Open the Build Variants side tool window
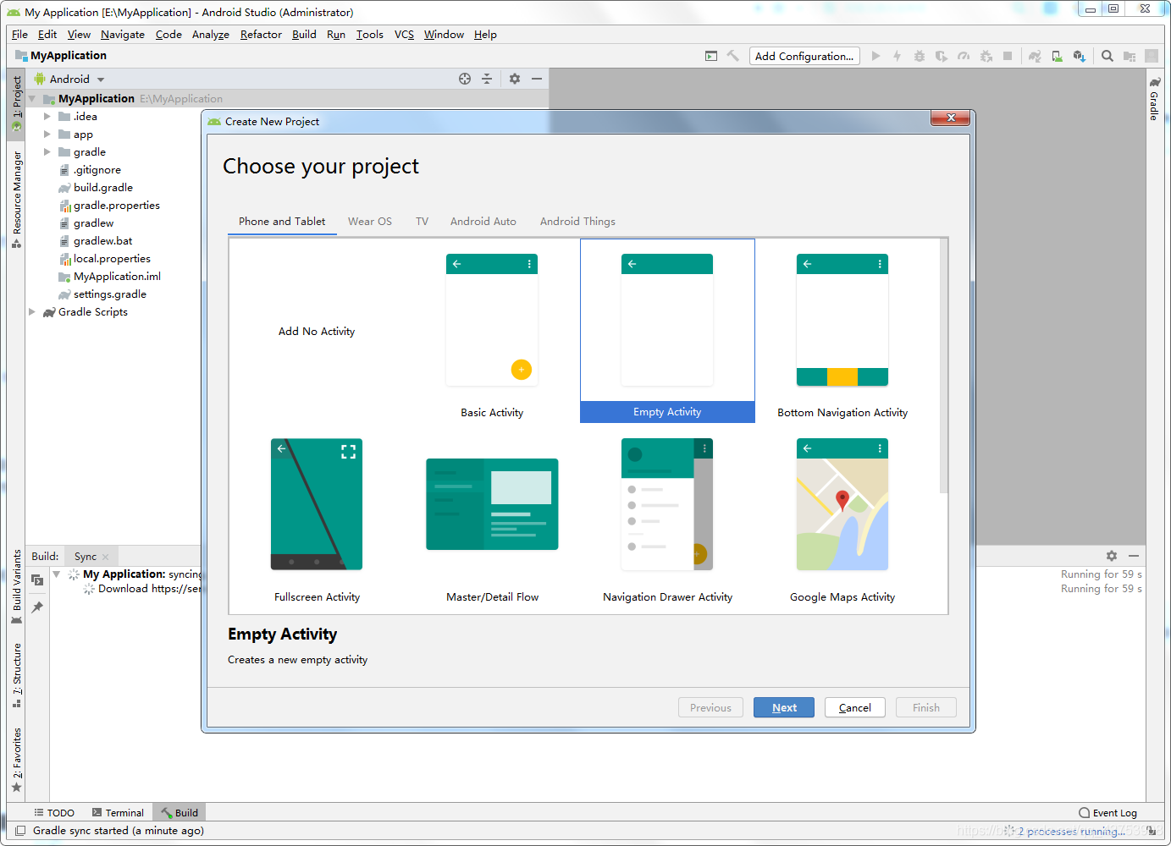The width and height of the screenshot is (1171, 846). [16, 587]
